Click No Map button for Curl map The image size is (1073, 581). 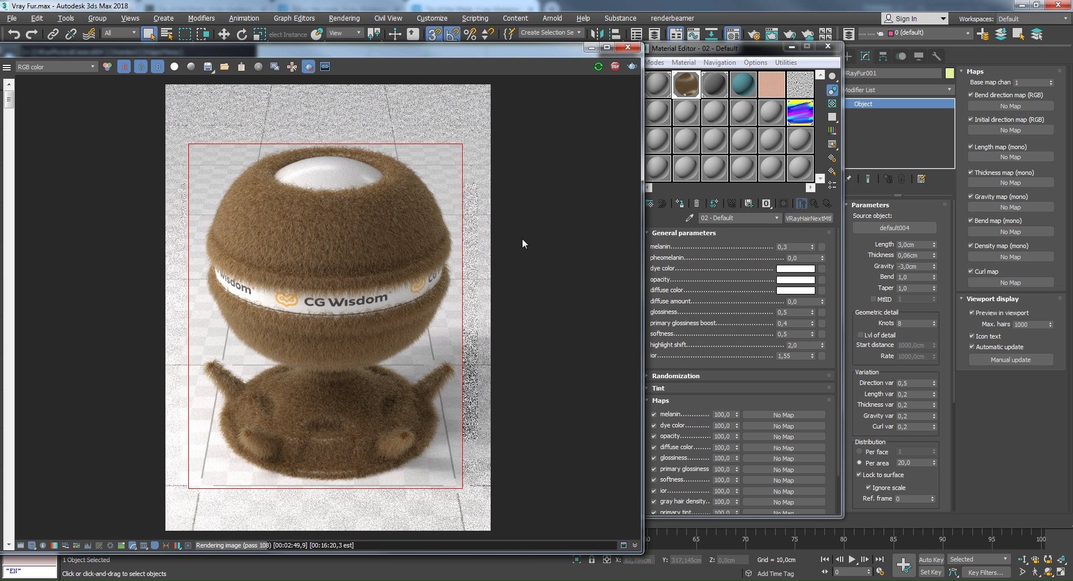[x=1010, y=283]
